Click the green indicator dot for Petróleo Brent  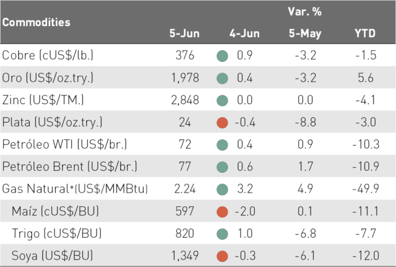coord(222,167)
